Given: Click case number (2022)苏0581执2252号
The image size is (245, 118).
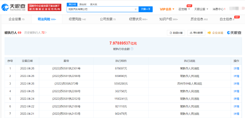Looking at the screenshot, I should click(x=66, y=99).
